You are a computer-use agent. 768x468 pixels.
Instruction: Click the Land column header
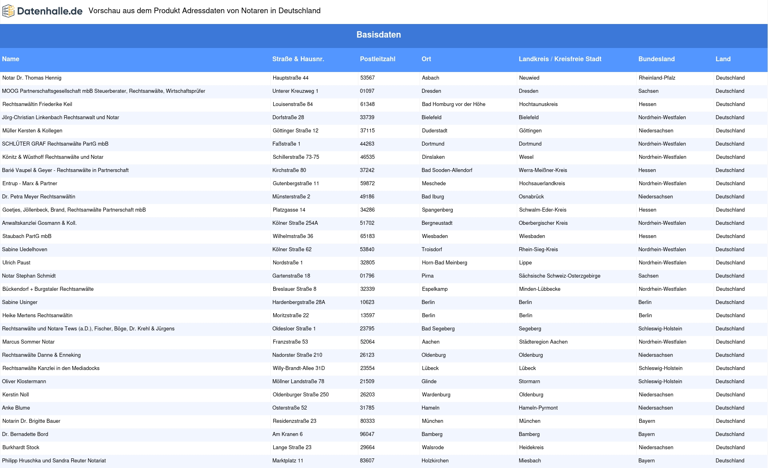pyautogui.click(x=723, y=59)
